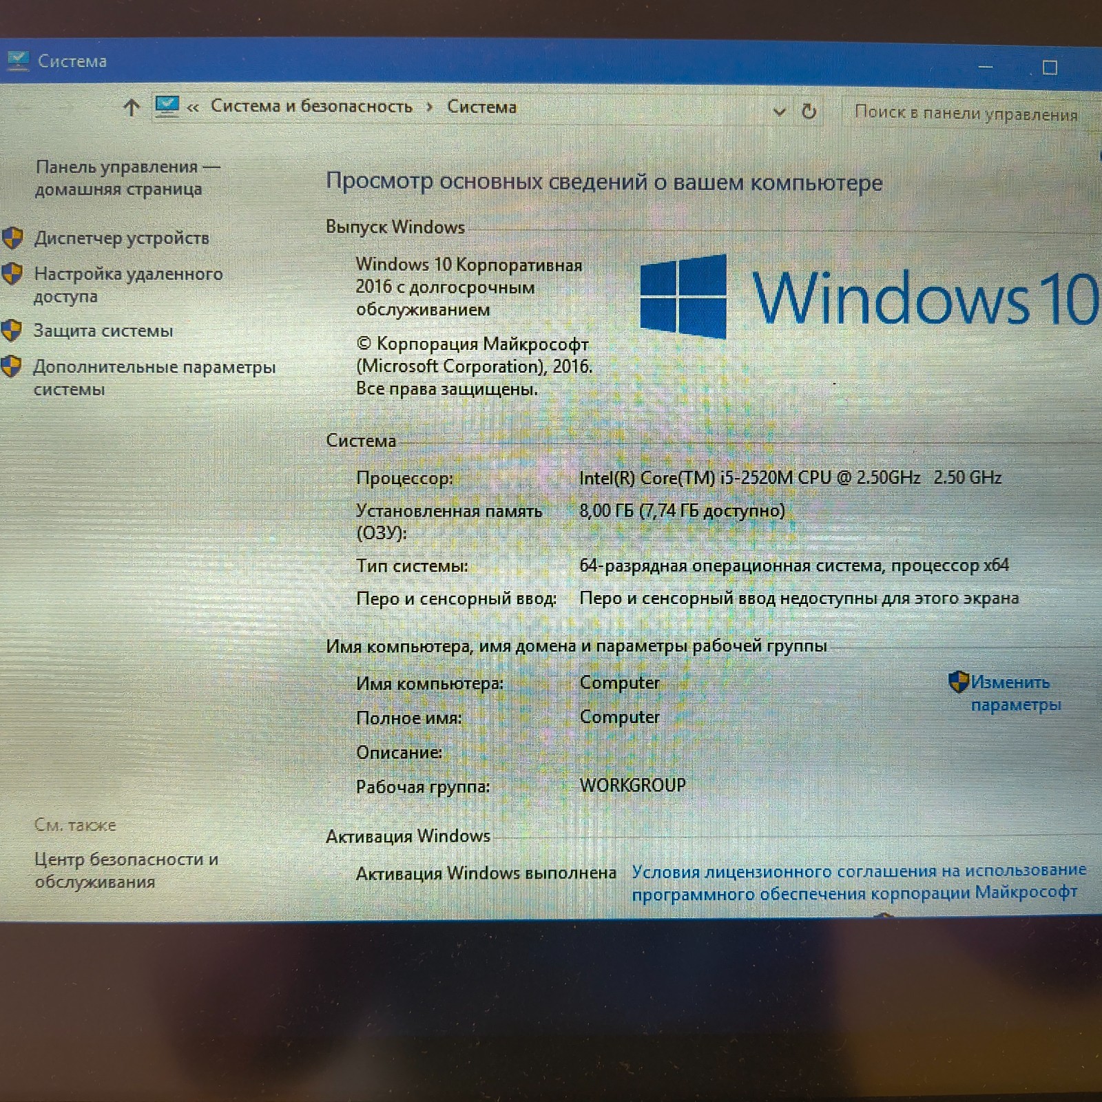
Task: Click Активация Windows выполнена text
Action: [x=486, y=873]
